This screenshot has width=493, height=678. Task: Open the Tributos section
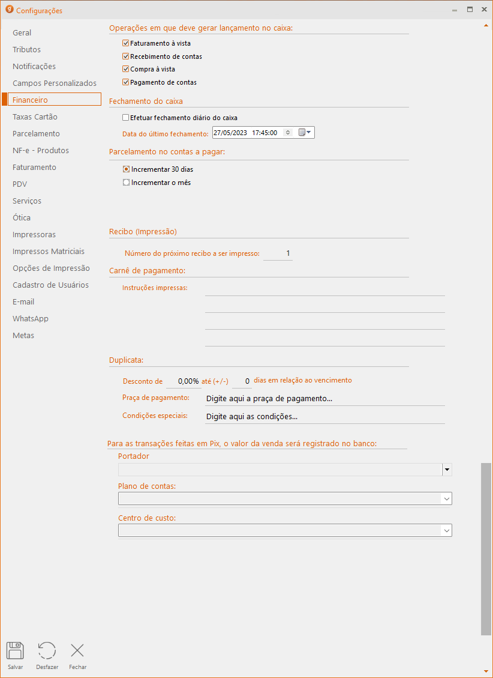click(27, 50)
